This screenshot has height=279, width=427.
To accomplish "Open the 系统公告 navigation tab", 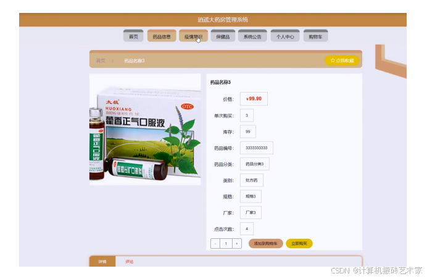I will point(252,36).
